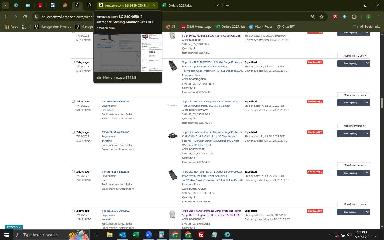Select checkbox for order 113-8333303-9045862
384x240 pixels.
click(x=73, y=211)
